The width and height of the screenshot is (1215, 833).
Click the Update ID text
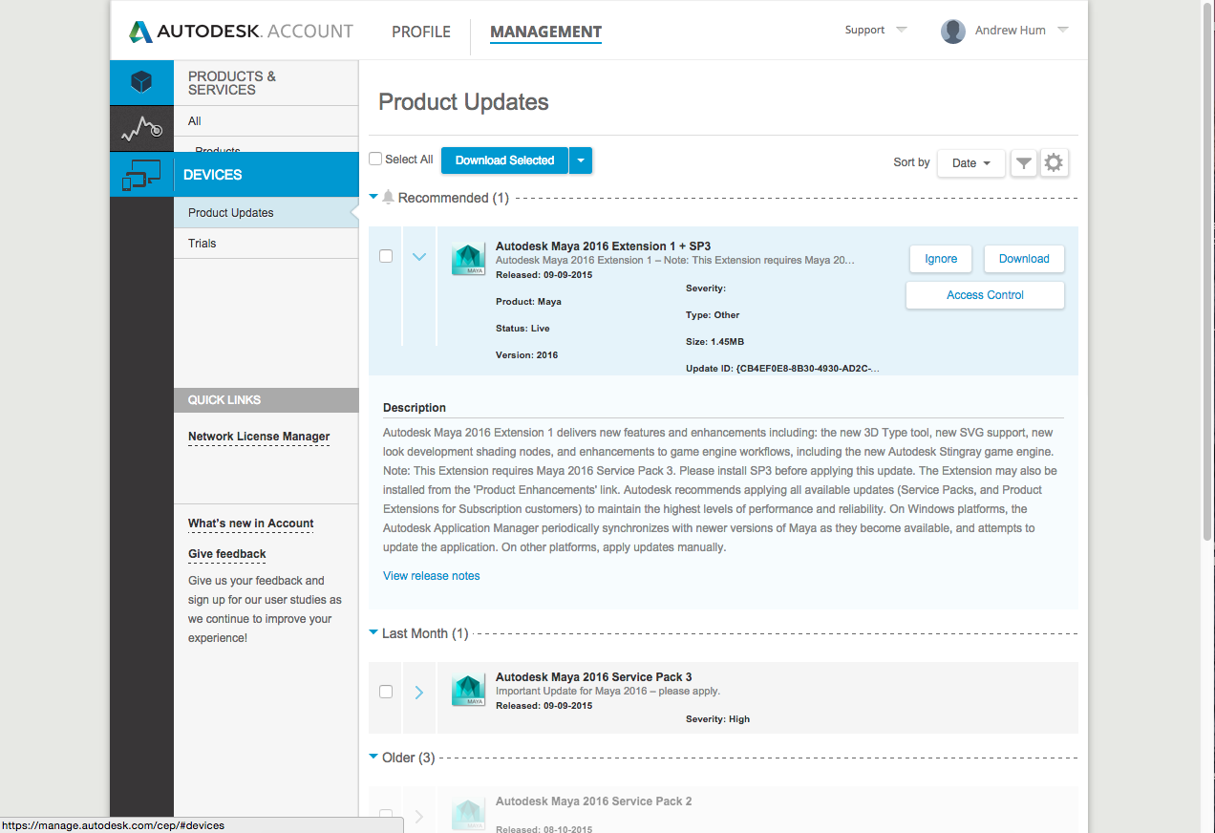783,369
